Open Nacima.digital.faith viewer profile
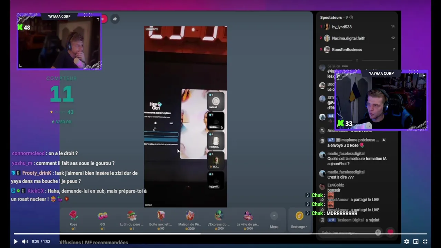 coord(348,38)
